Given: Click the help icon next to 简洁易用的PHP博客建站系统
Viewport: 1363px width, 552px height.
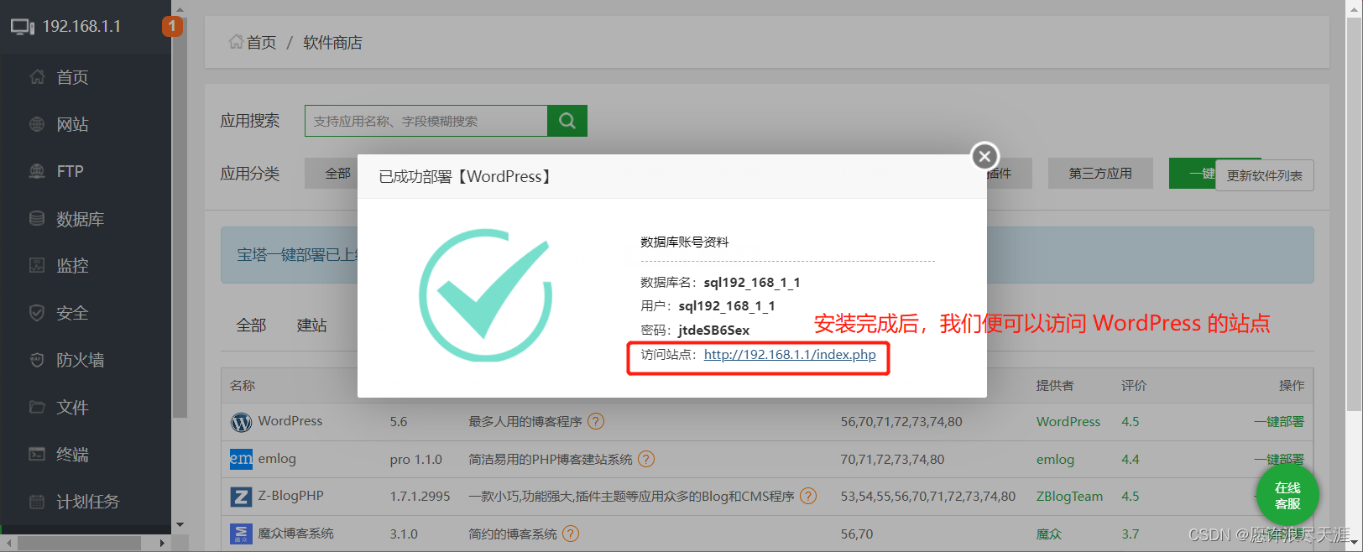Looking at the screenshot, I should click(x=646, y=459).
